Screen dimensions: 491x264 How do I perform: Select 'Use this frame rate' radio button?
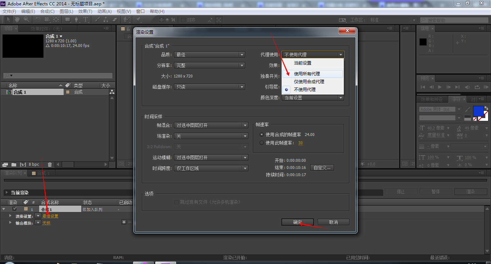pos(262,143)
